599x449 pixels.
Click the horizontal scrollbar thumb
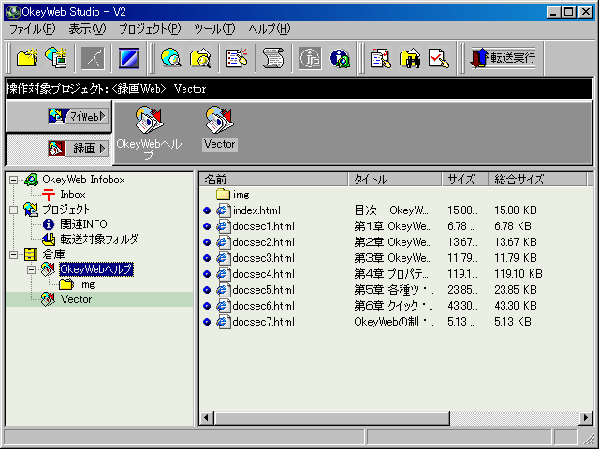332,418
